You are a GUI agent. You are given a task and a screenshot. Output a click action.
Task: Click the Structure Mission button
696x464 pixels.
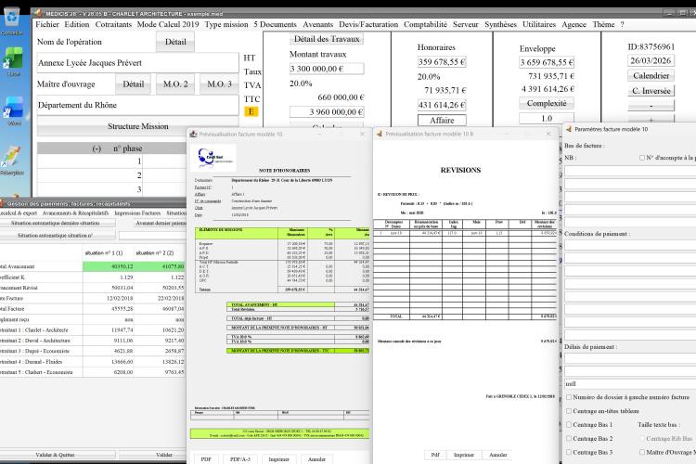137,126
